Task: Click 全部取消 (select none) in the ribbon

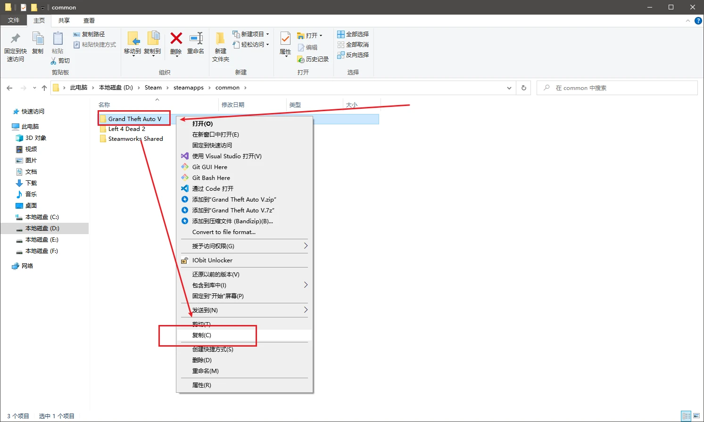Action: point(353,45)
